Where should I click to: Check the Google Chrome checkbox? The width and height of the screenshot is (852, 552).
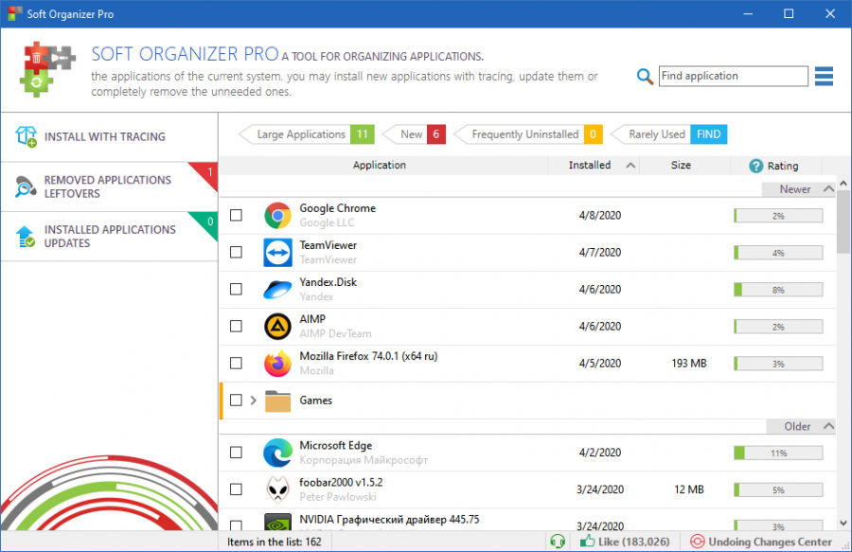pyautogui.click(x=236, y=215)
